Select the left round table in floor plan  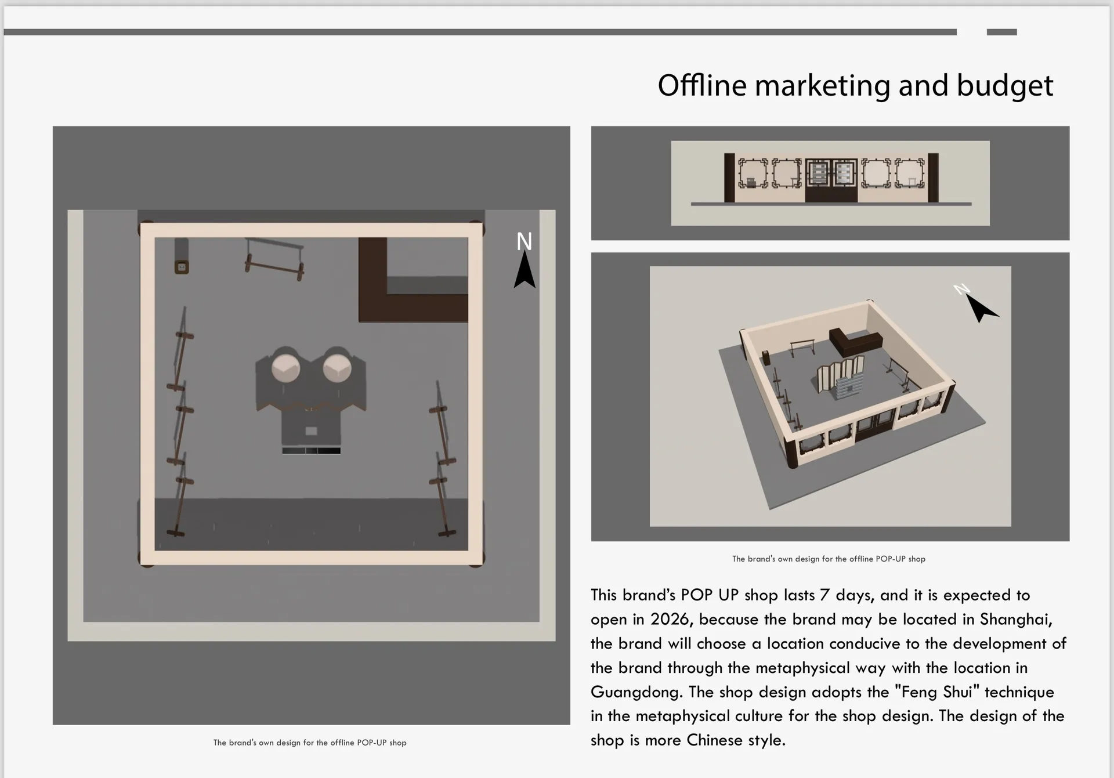point(285,368)
